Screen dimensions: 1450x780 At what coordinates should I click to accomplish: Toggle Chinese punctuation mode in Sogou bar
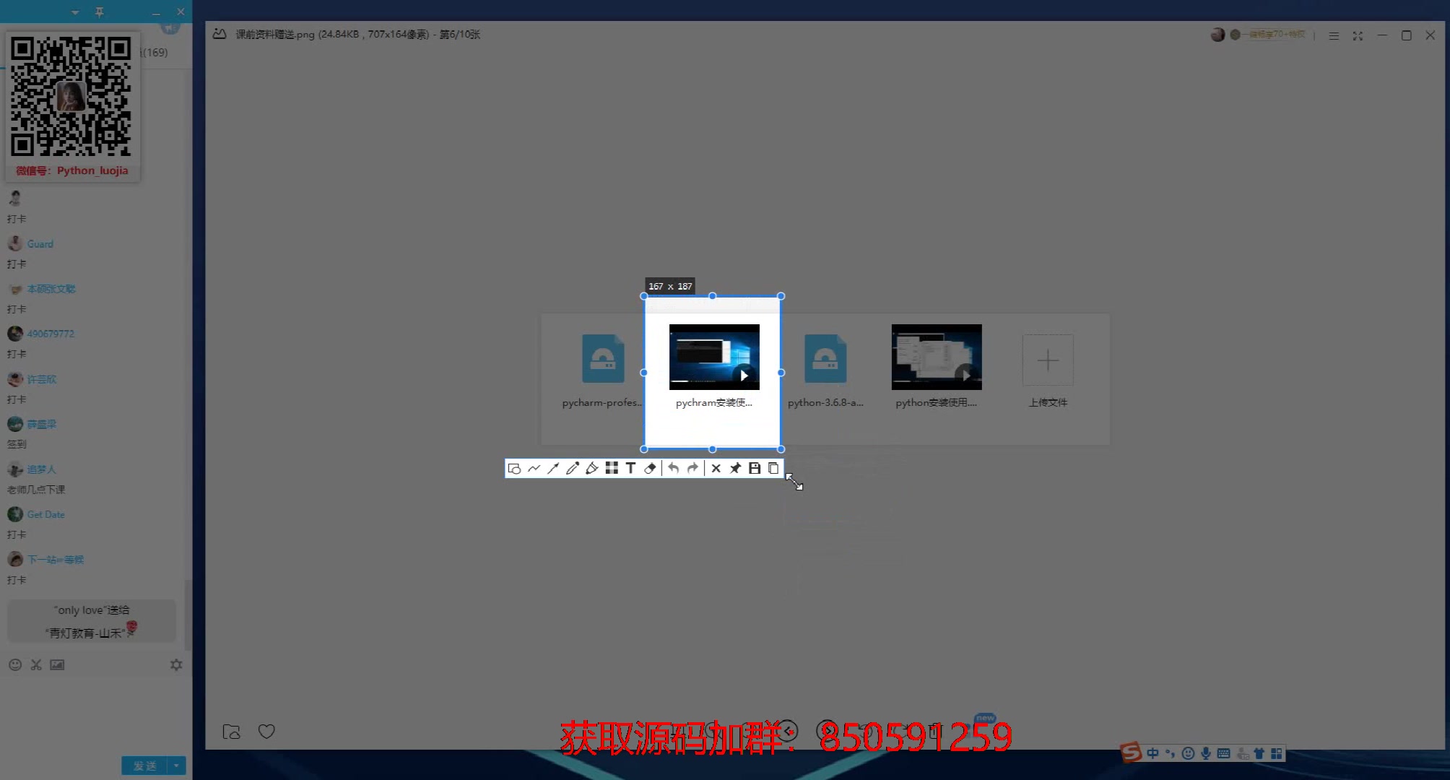1170,753
